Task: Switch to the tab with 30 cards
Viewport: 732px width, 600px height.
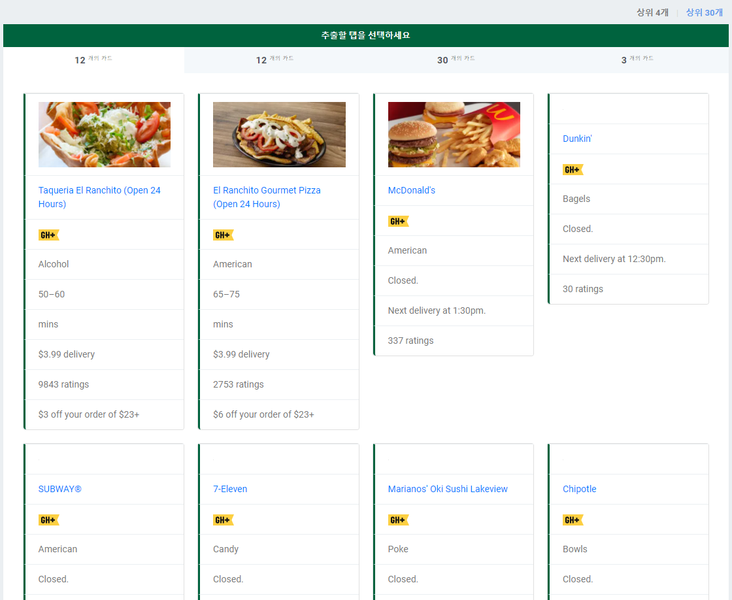Action: click(x=456, y=59)
